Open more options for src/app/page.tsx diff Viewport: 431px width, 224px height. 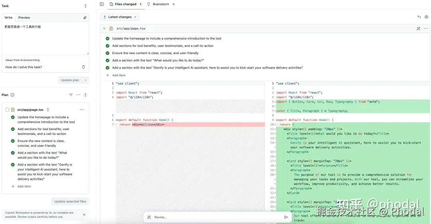425,29
